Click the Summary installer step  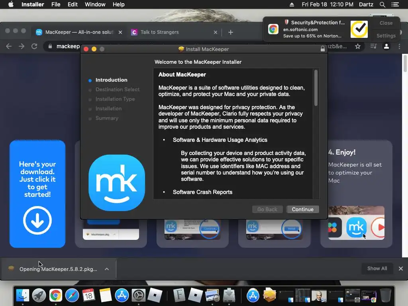107,118
